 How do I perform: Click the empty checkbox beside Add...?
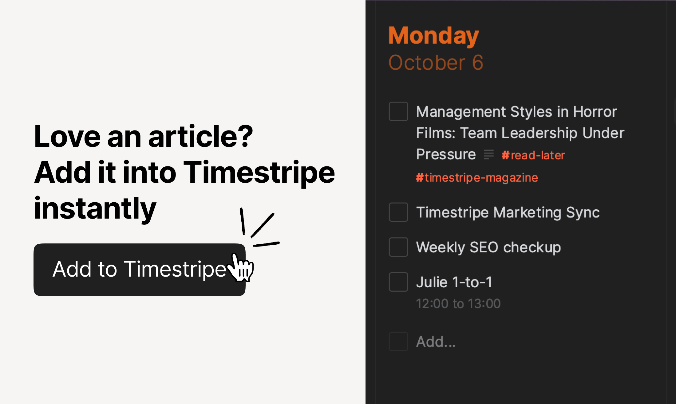[398, 341]
